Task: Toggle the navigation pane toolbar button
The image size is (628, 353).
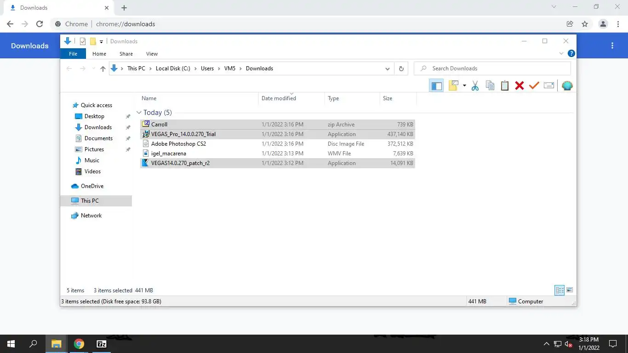Action: pos(436,85)
